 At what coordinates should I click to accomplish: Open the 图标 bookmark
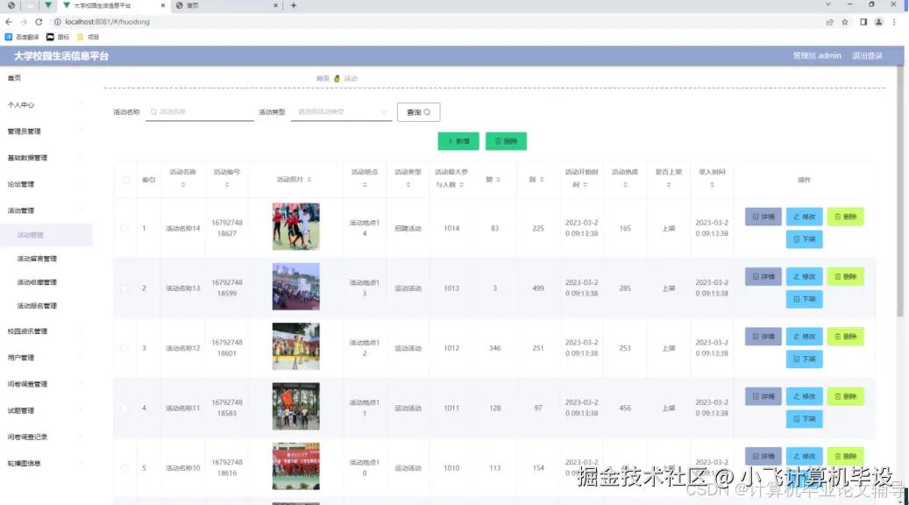coord(58,37)
